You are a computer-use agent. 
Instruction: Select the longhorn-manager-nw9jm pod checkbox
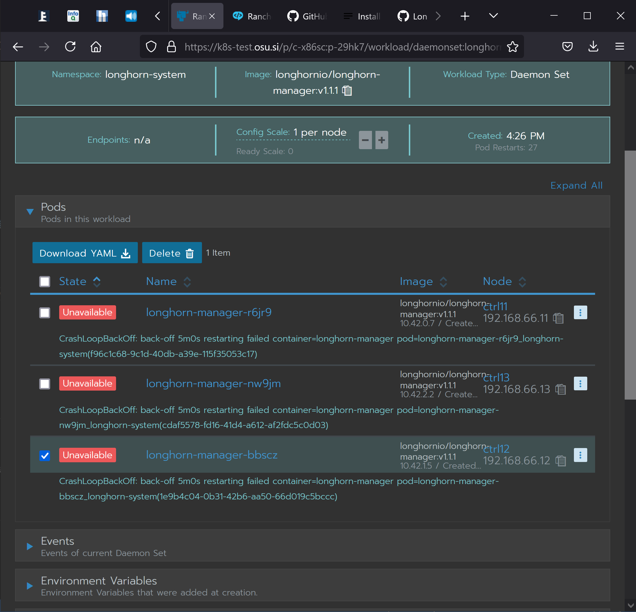point(45,384)
